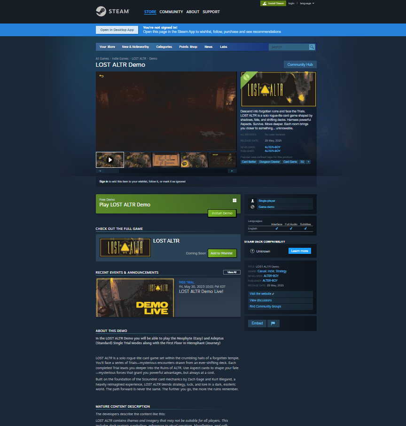Click Add to Wishlist button
This screenshot has height=426, width=406.
pos(222,253)
